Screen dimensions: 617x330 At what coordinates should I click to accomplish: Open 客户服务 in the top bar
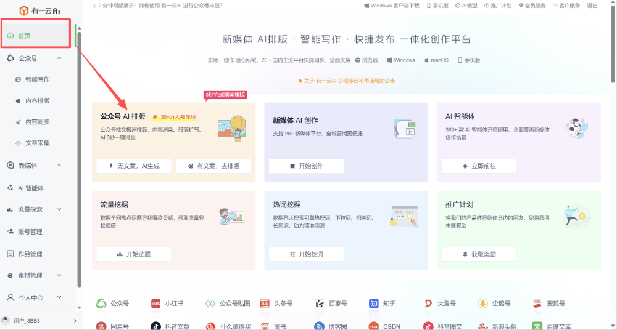[566, 6]
